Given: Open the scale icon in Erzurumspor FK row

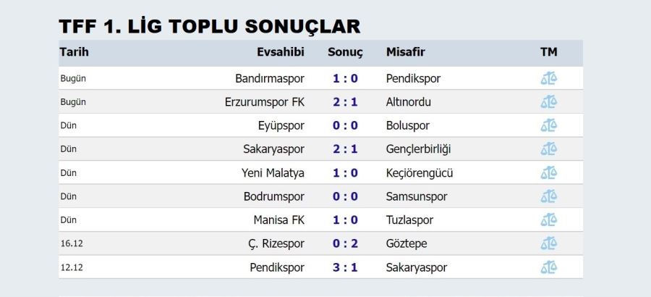Looking at the screenshot, I should 548,102.
